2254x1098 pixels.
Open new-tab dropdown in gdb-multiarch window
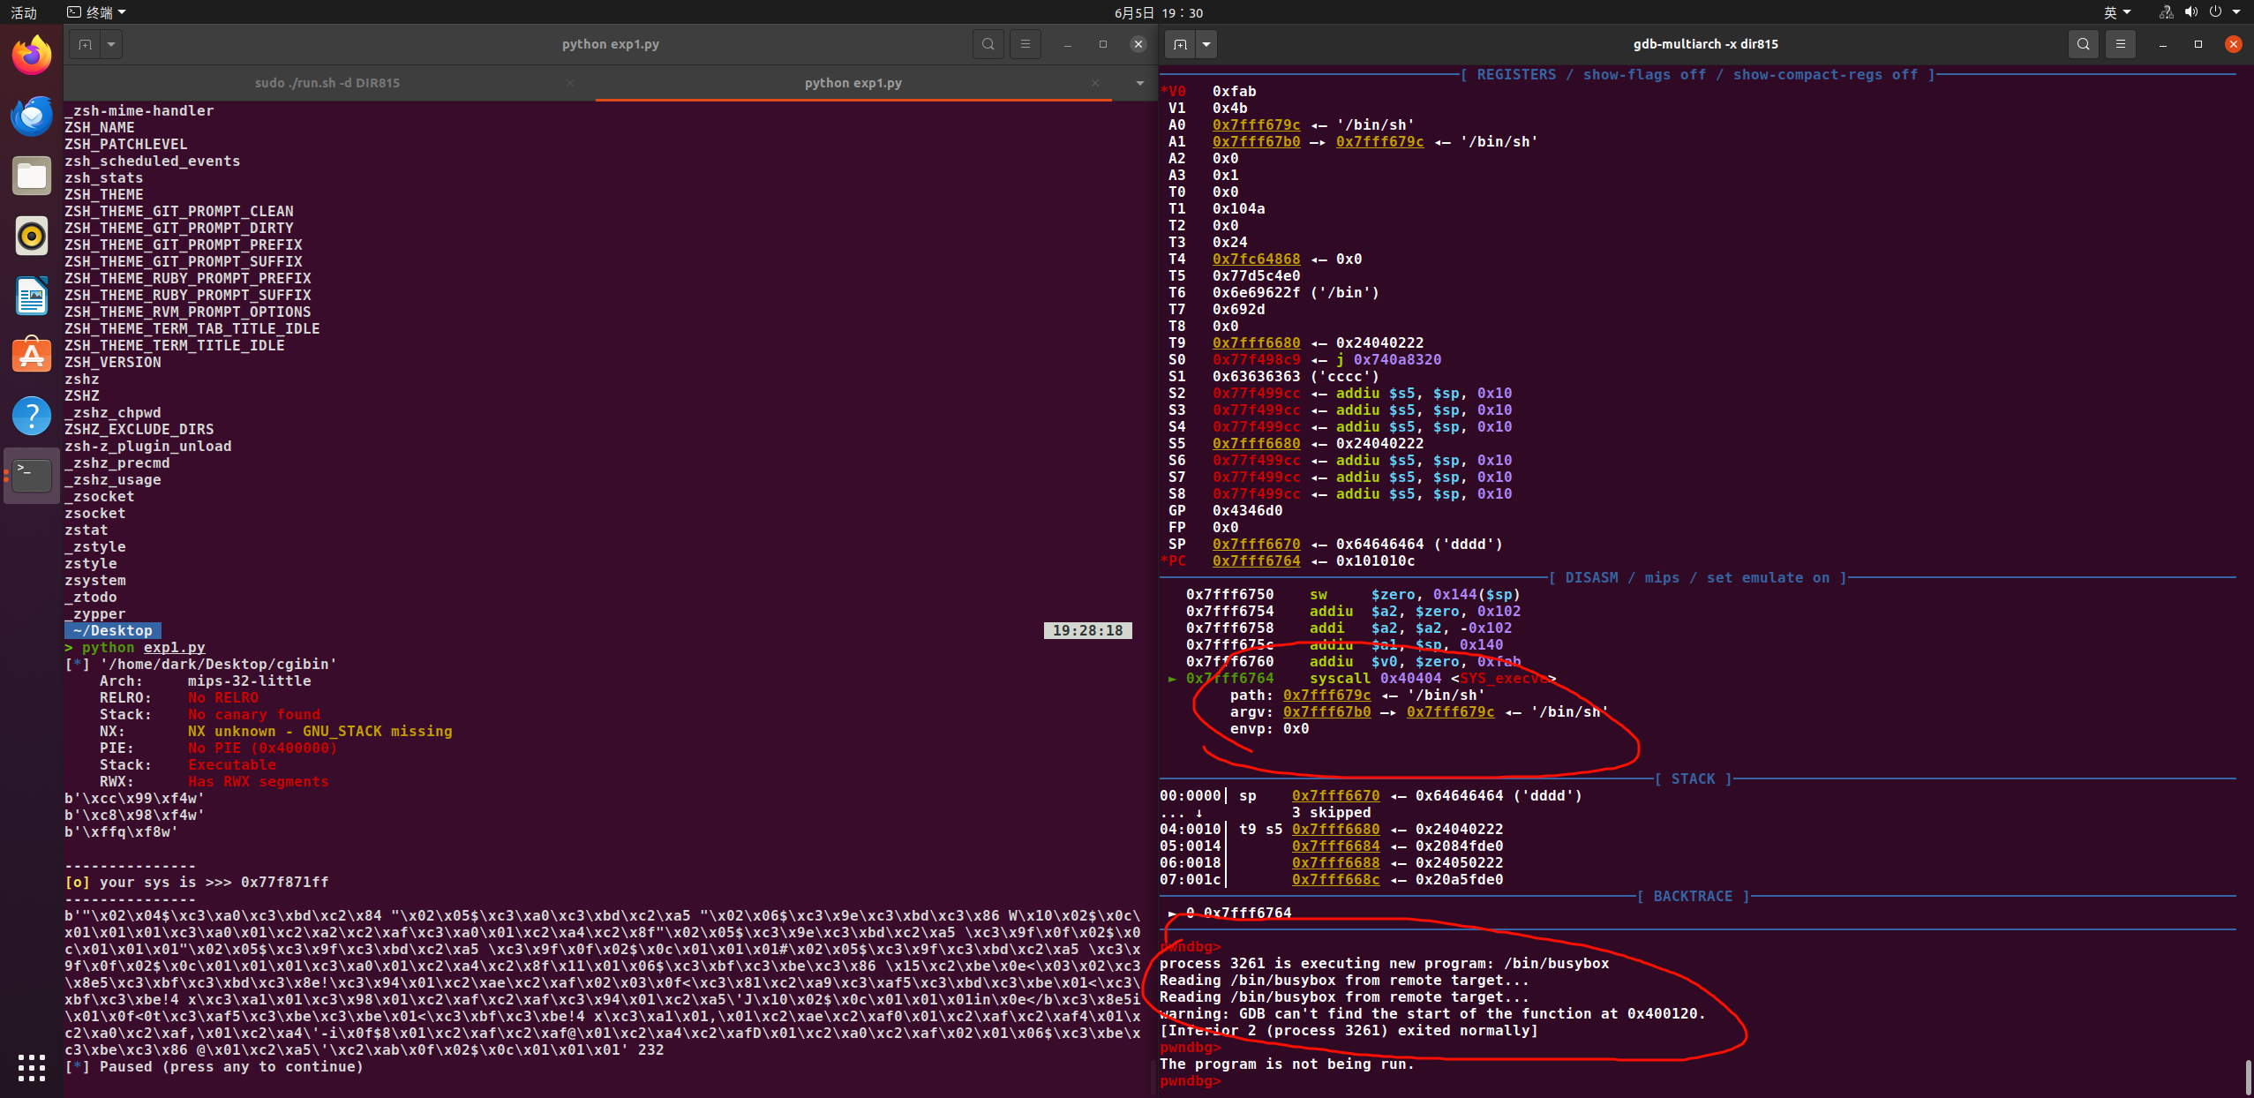[x=1206, y=44]
